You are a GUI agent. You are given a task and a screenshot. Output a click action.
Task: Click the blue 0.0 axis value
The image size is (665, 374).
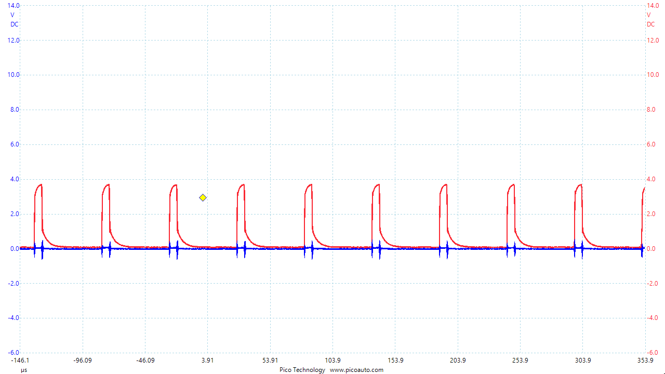click(x=15, y=249)
